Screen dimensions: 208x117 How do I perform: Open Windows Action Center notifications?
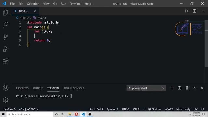tap(203, 114)
